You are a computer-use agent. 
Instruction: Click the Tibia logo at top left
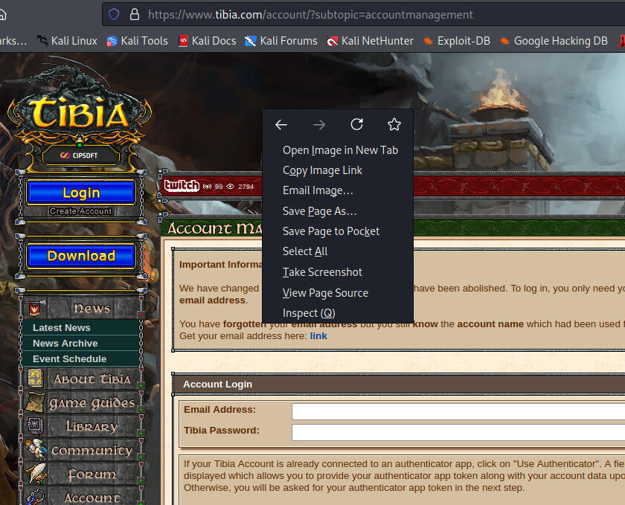click(x=80, y=112)
